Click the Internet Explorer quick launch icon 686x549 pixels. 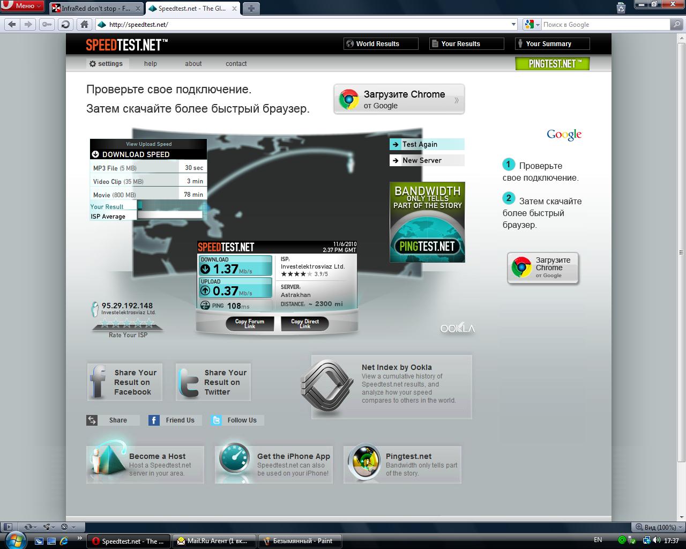(x=65, y=540)
